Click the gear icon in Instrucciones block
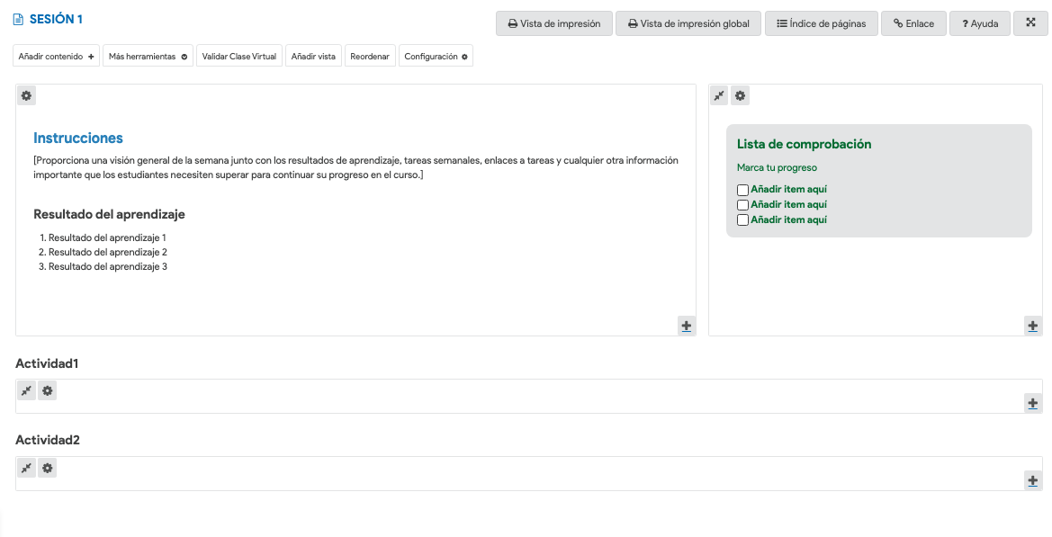 click(27, 95)
